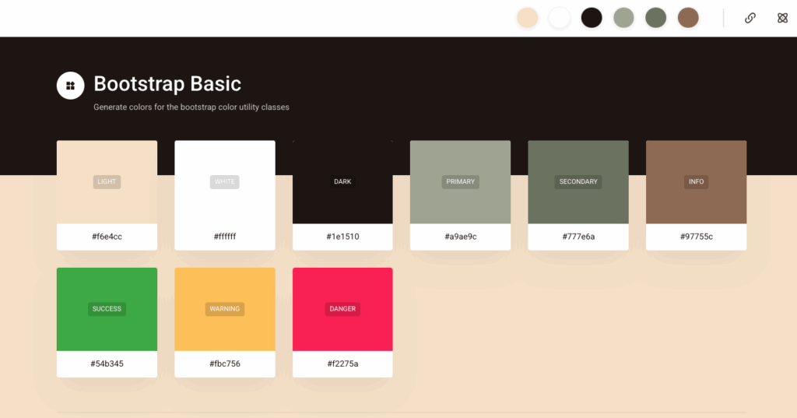This screenshot has width=797, height=418.
Task: Copy hex code #fbc756
Action: pos(225,364)
